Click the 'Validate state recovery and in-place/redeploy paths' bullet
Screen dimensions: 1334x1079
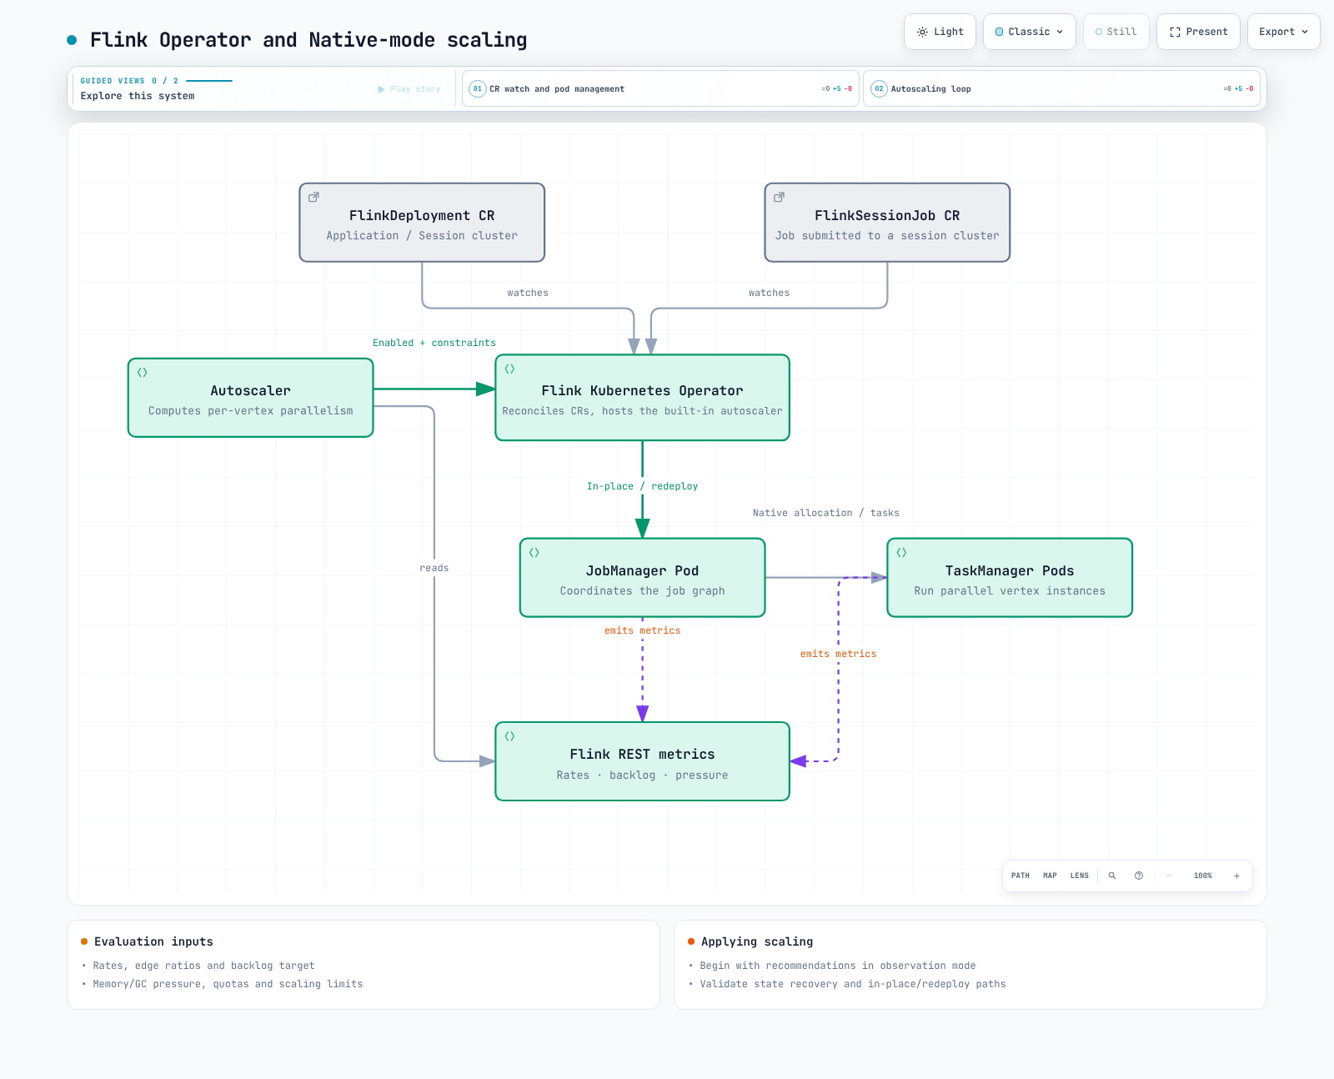(x=853, y=984)
